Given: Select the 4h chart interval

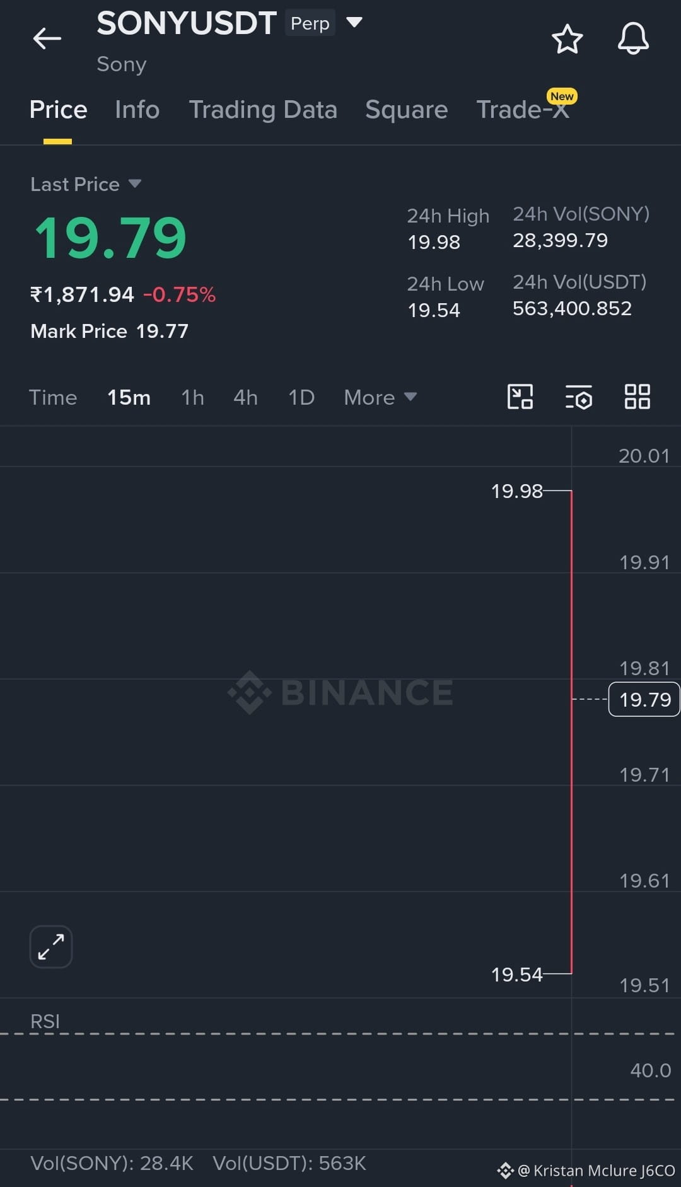Looking at the screenshot, I should pyautogui.click(x=245, y=397).
